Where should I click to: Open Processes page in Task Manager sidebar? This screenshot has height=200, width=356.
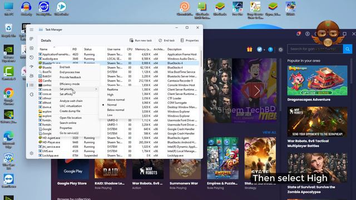click(x=31, y=39)
